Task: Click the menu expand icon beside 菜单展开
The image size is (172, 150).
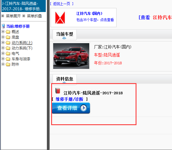Action: [3, 16]
